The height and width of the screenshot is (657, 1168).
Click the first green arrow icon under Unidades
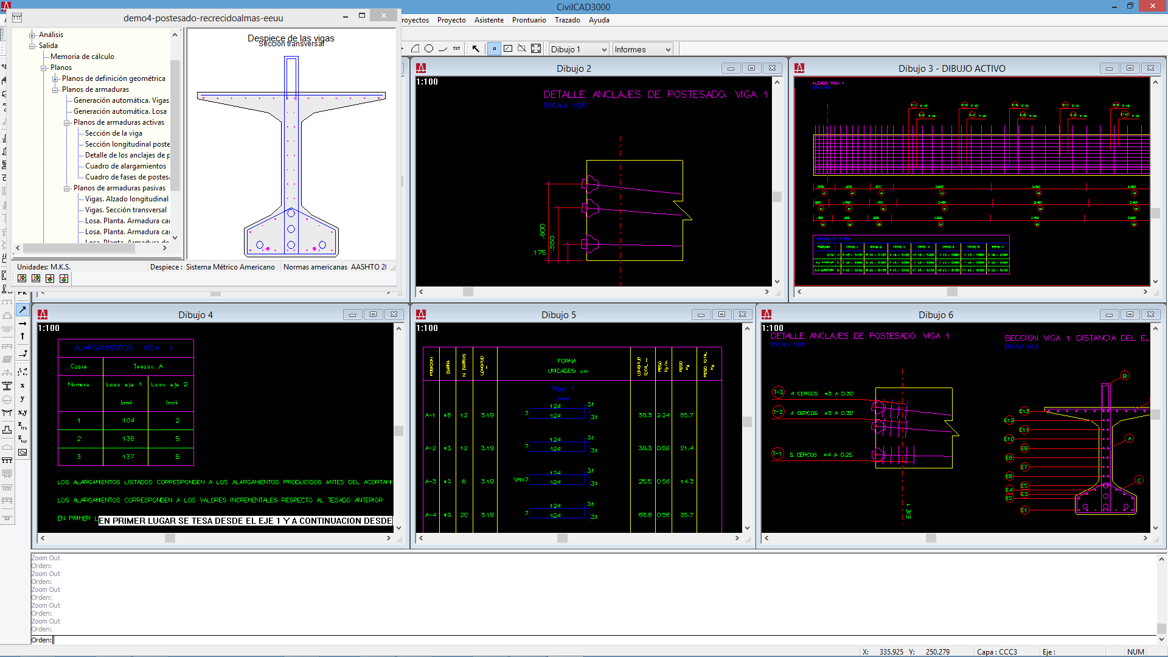coord(22,279)
